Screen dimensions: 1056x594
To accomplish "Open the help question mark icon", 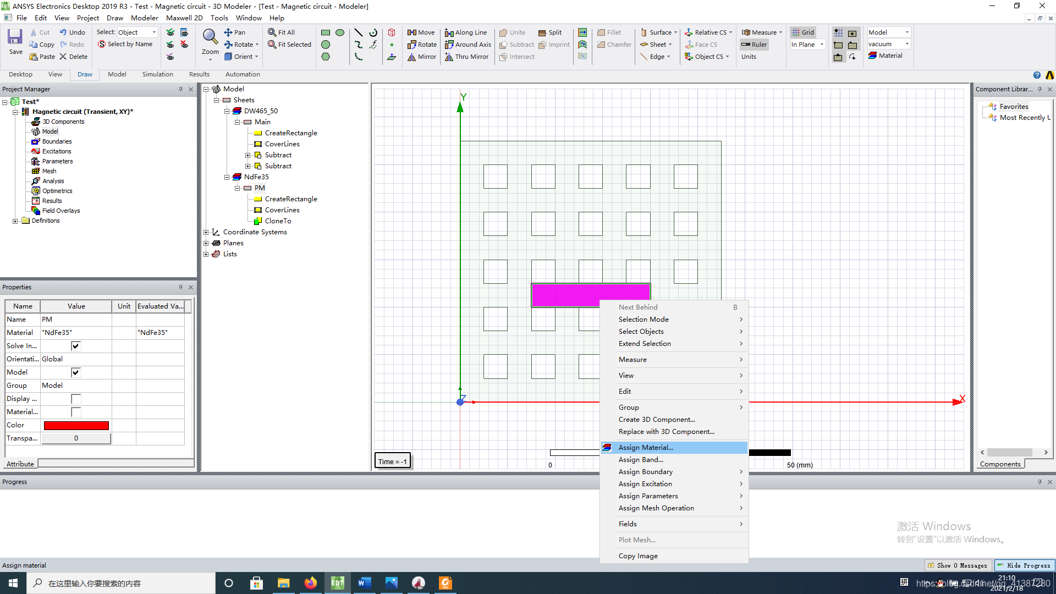I will click(x=1037, y=75).
